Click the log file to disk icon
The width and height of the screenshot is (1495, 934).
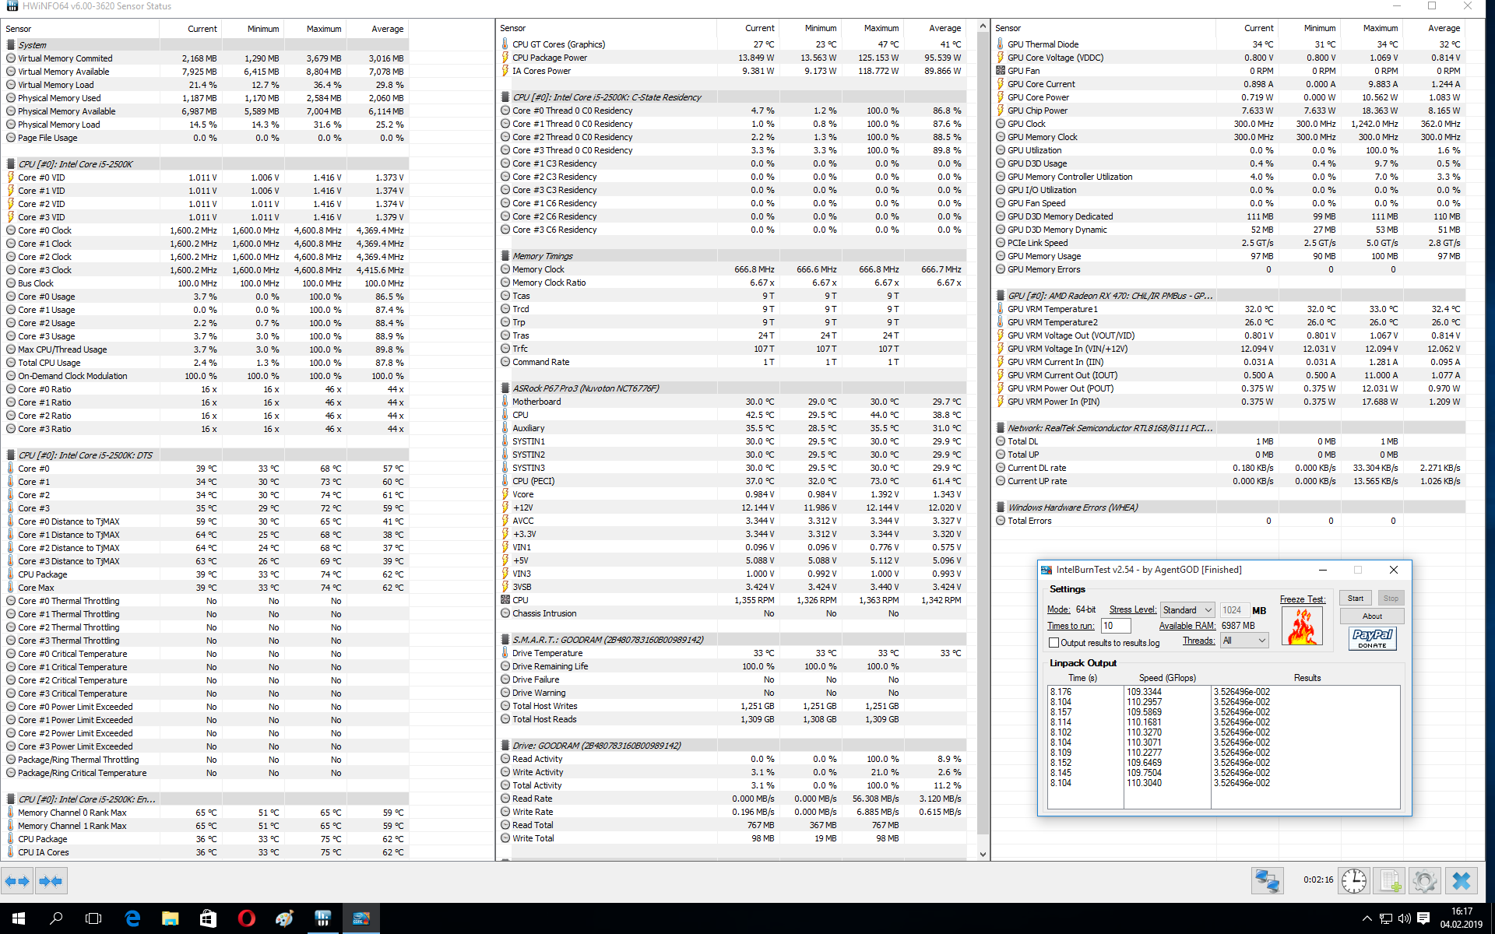(x=1389, y=881)
